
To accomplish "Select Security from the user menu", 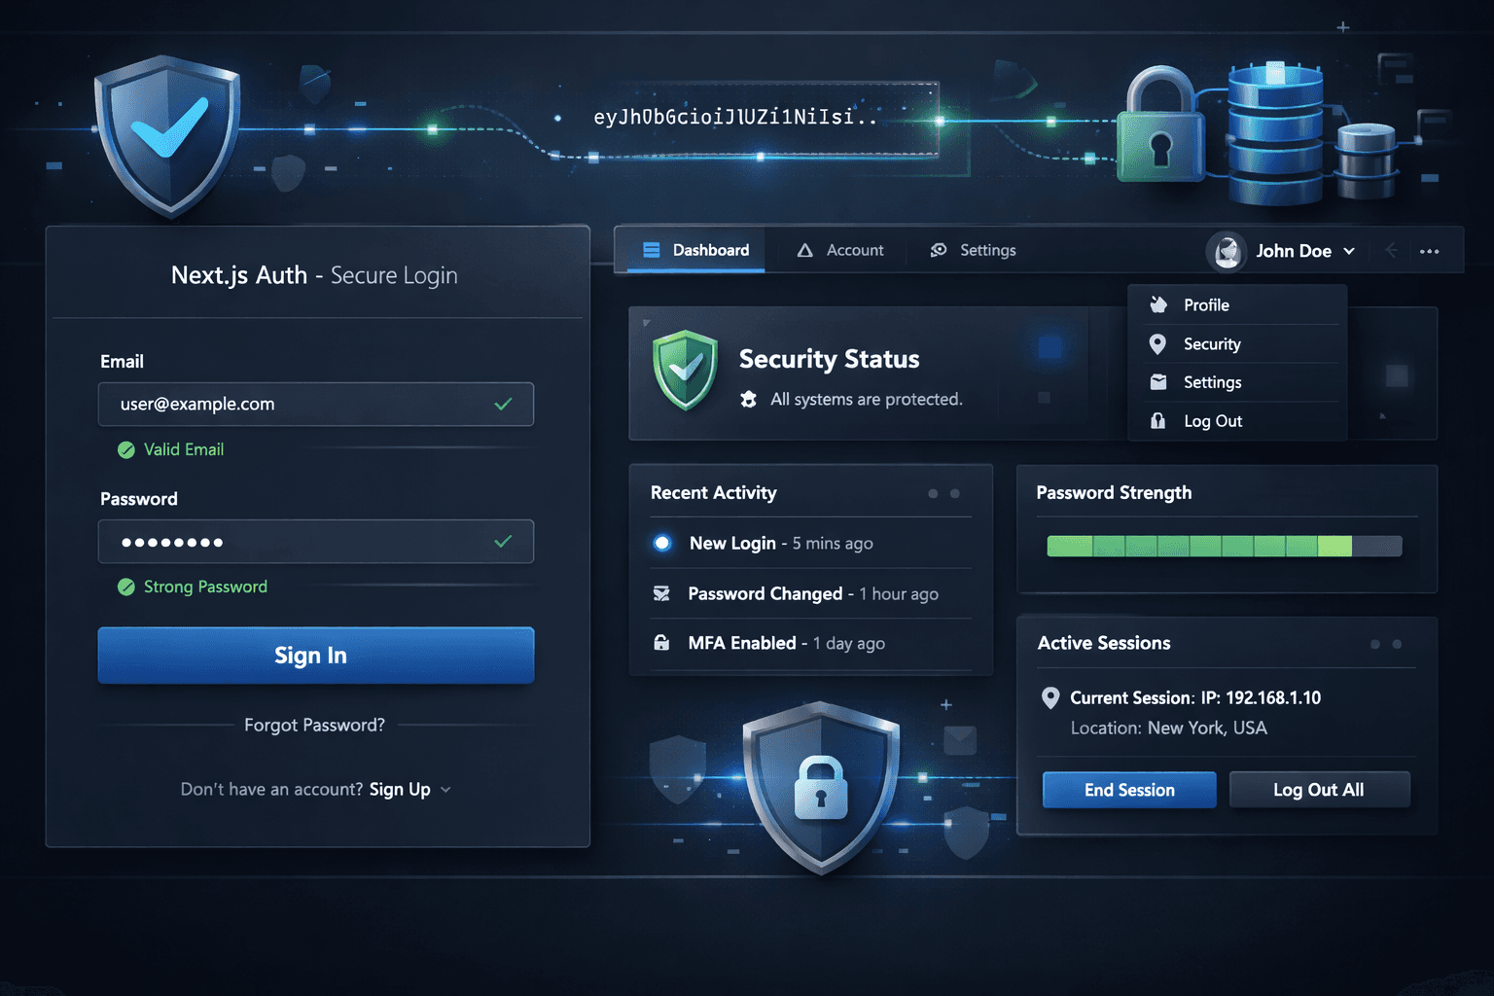I will tap(1211, 343).
